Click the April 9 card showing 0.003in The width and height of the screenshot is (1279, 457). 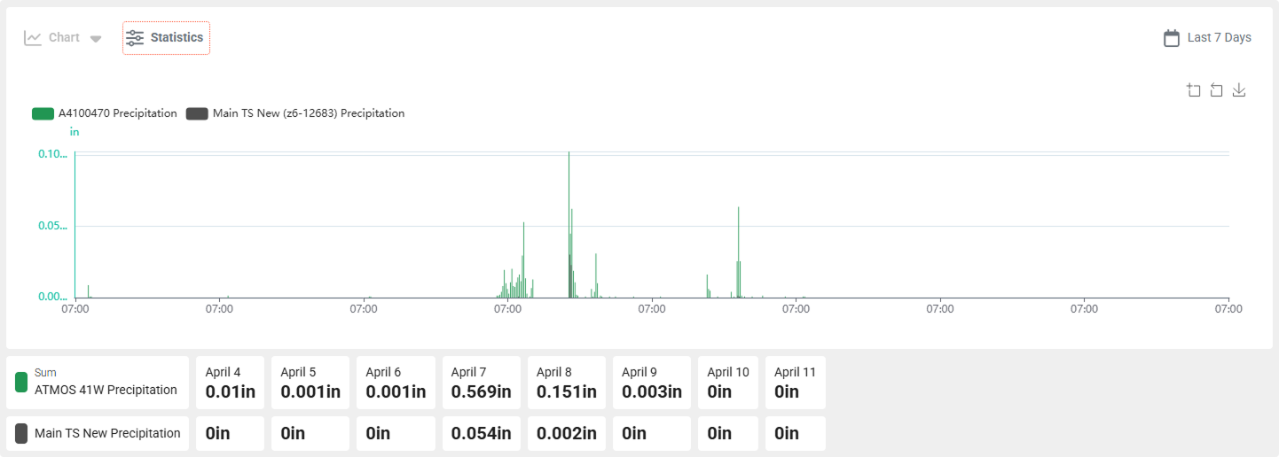(652, 383)
